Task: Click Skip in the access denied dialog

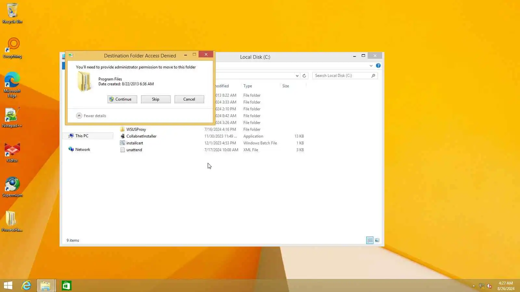Action: (156, 99)
